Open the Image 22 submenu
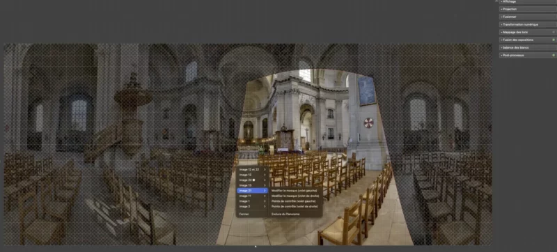 [252, 180]
